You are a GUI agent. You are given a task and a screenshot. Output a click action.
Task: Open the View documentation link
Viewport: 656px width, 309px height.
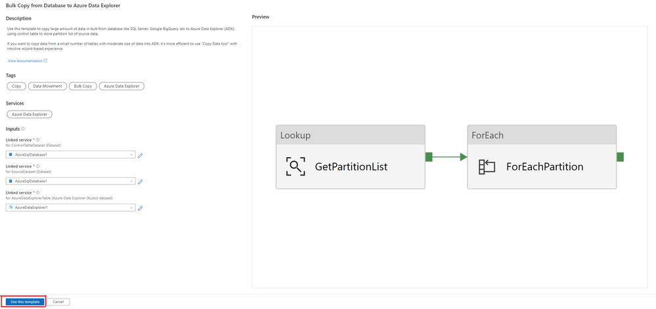27,61
